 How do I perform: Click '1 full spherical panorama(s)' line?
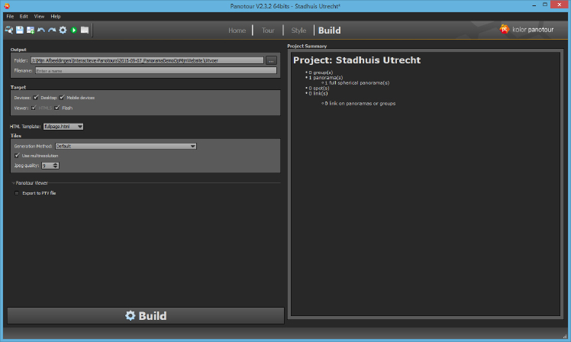coord(356,83)
